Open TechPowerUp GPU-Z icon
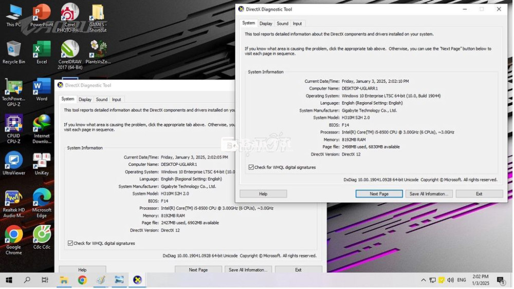The image size is (514, 289). [x=13, y=92]
